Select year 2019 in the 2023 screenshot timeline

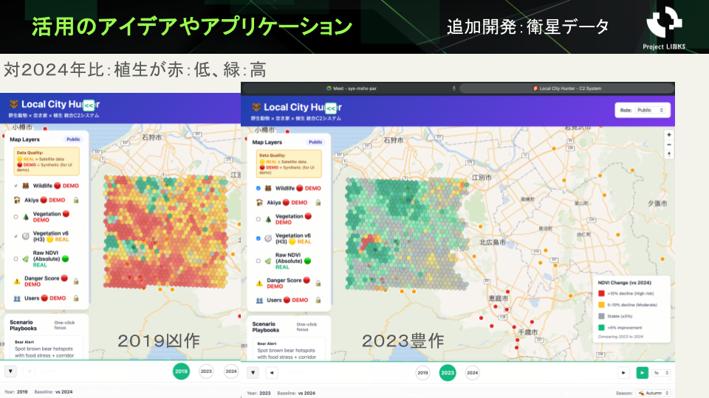(422, 373)
